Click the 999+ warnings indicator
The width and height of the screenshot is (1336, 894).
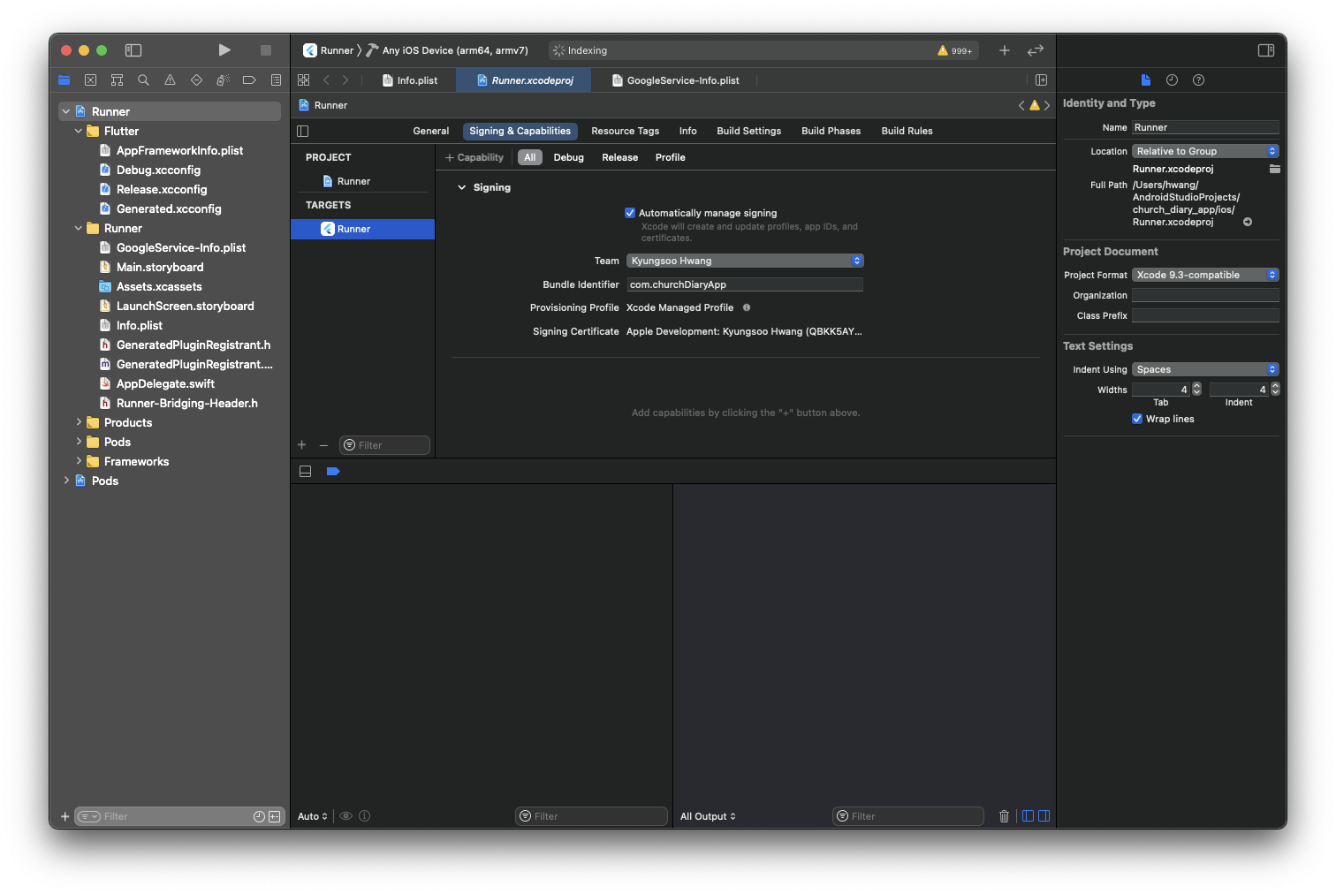coord(955,50)
